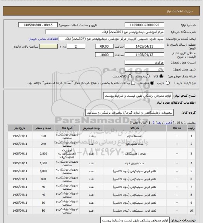Click کاتتر فولی سیلیکونی name in row 5
This screenshot has width=203, height=223.
coord(134,171)
